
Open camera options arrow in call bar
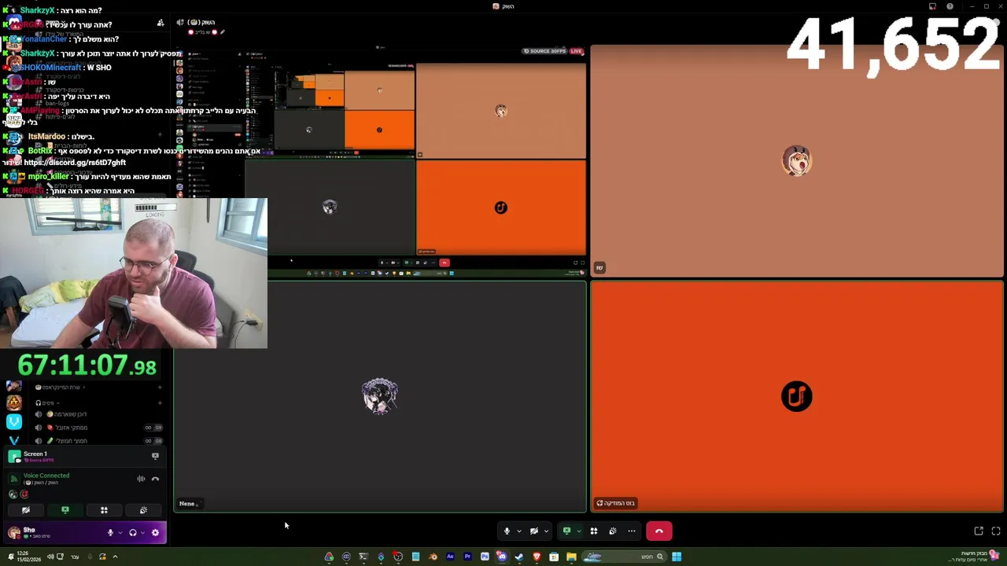[x=546, y=531]
